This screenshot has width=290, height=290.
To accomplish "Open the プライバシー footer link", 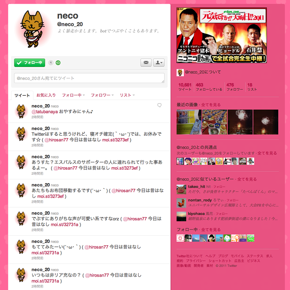I will (x=196, y=261).
